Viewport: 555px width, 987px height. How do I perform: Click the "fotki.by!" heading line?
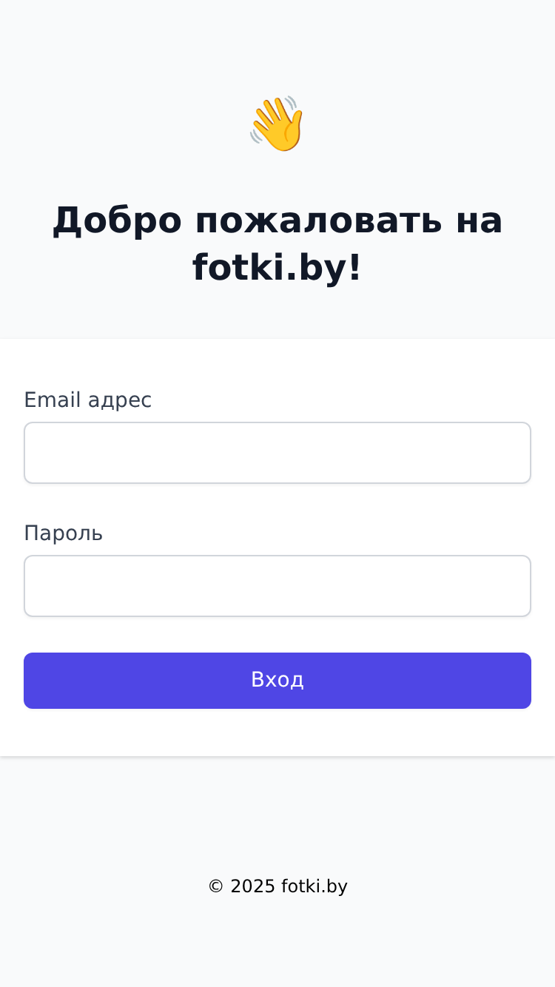pyautogui.click(x=277, y=268)
